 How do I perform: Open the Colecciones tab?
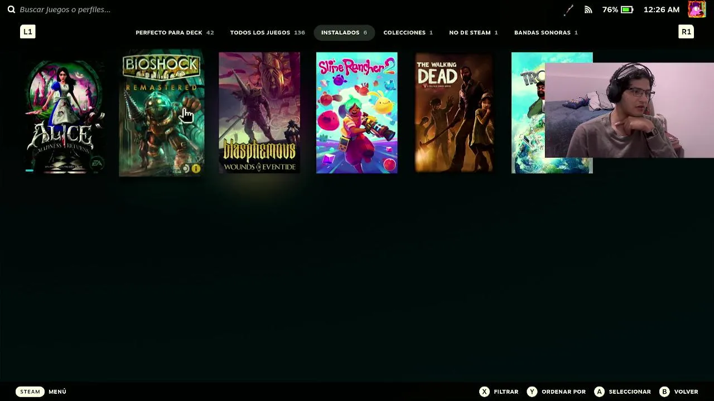(x=408, y=32)
